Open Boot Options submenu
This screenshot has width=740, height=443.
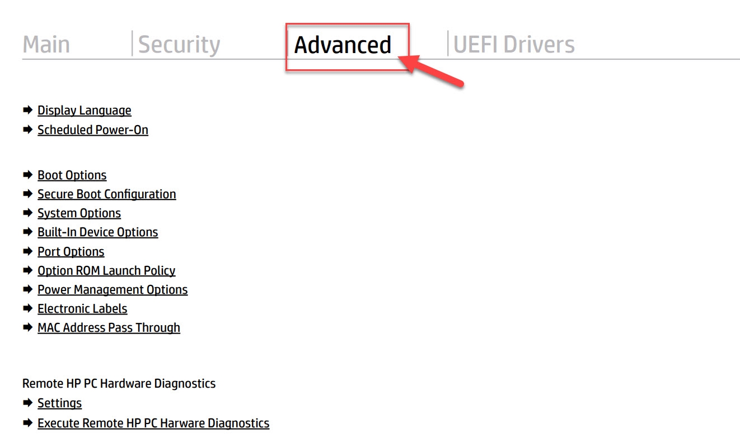(x=72, y=175)
